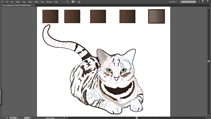This screenshot has width=211, height=119.
Task: Open the Object menu
Action: point(18,2)
